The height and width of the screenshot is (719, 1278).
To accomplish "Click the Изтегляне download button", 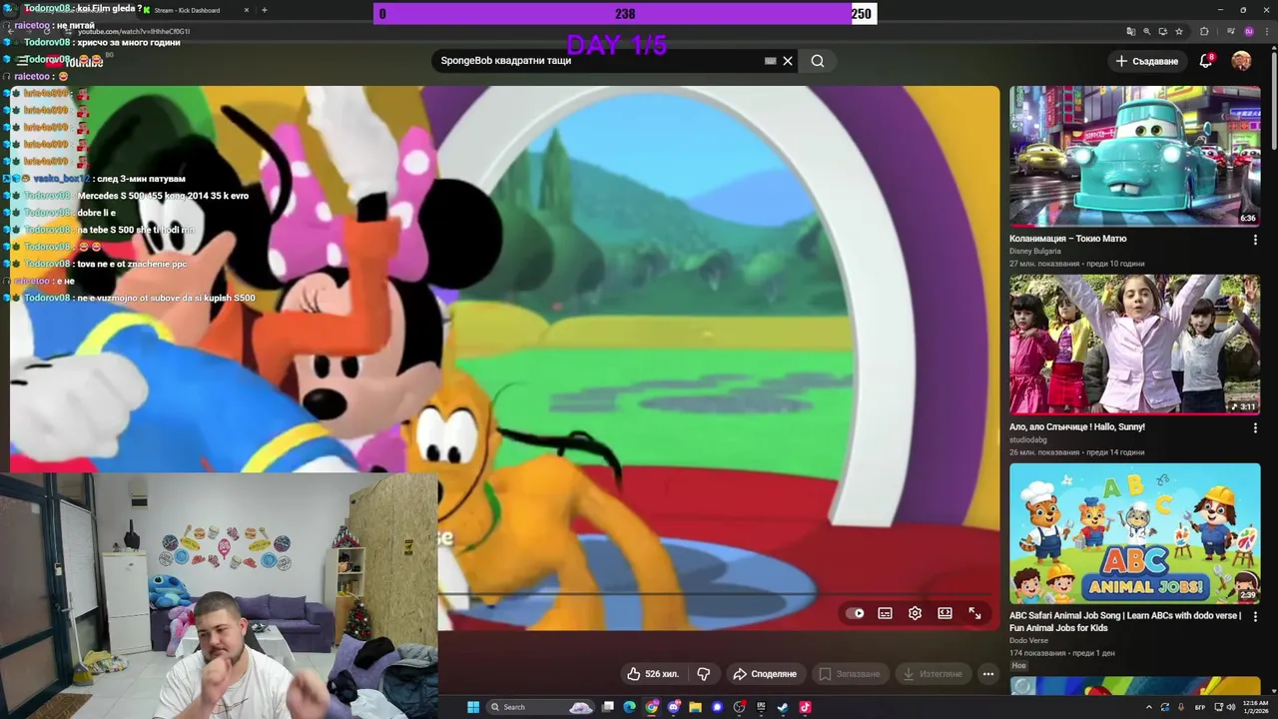I will [x=933, y=674].
